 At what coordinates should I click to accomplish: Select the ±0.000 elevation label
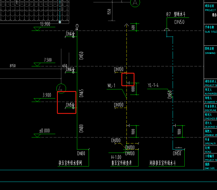tap(44, 131)
